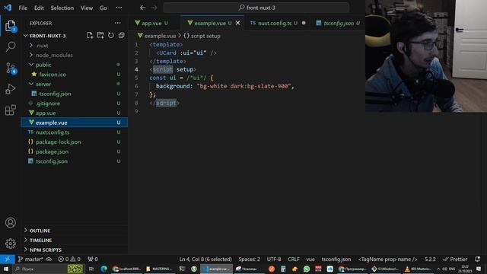Change encoding via UTF-8 indicator
The height and width of the screenshot is (274, 487).
pos(274,259)
